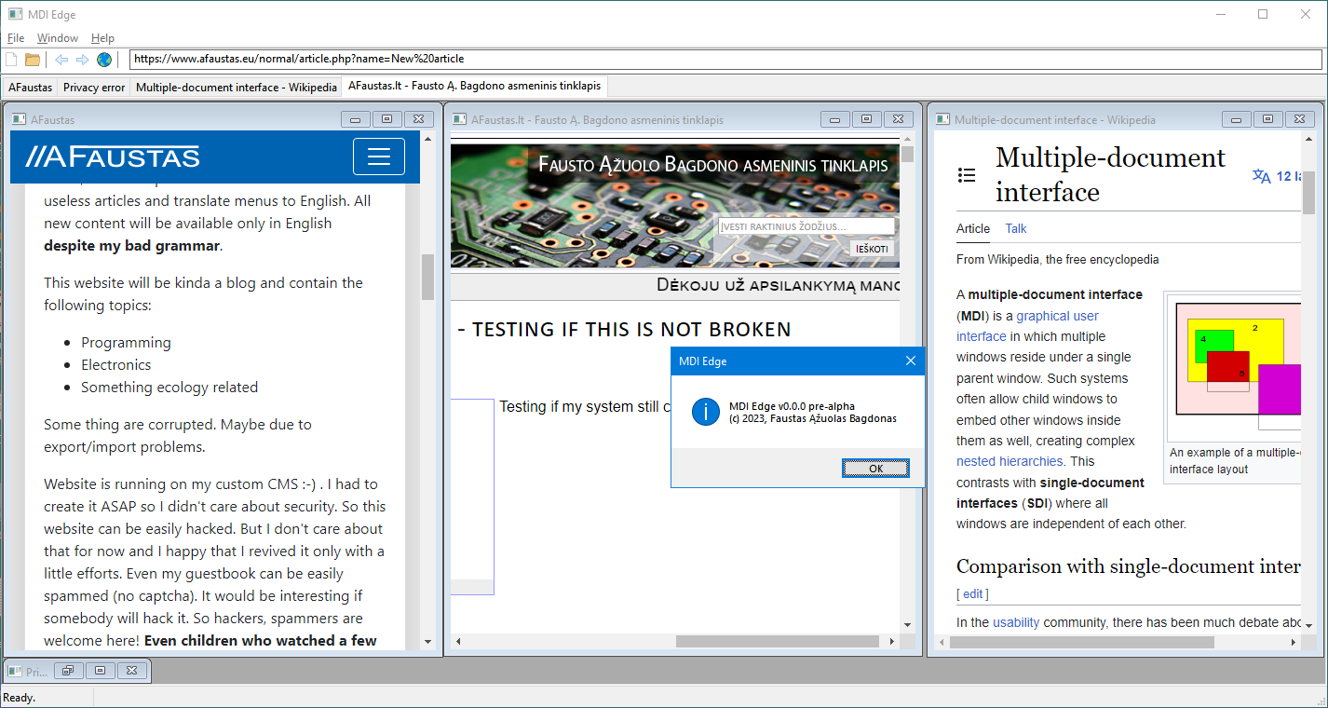Open the Wikipedia Article tab
Screen dimensions: 1328x708
(973, 228)
